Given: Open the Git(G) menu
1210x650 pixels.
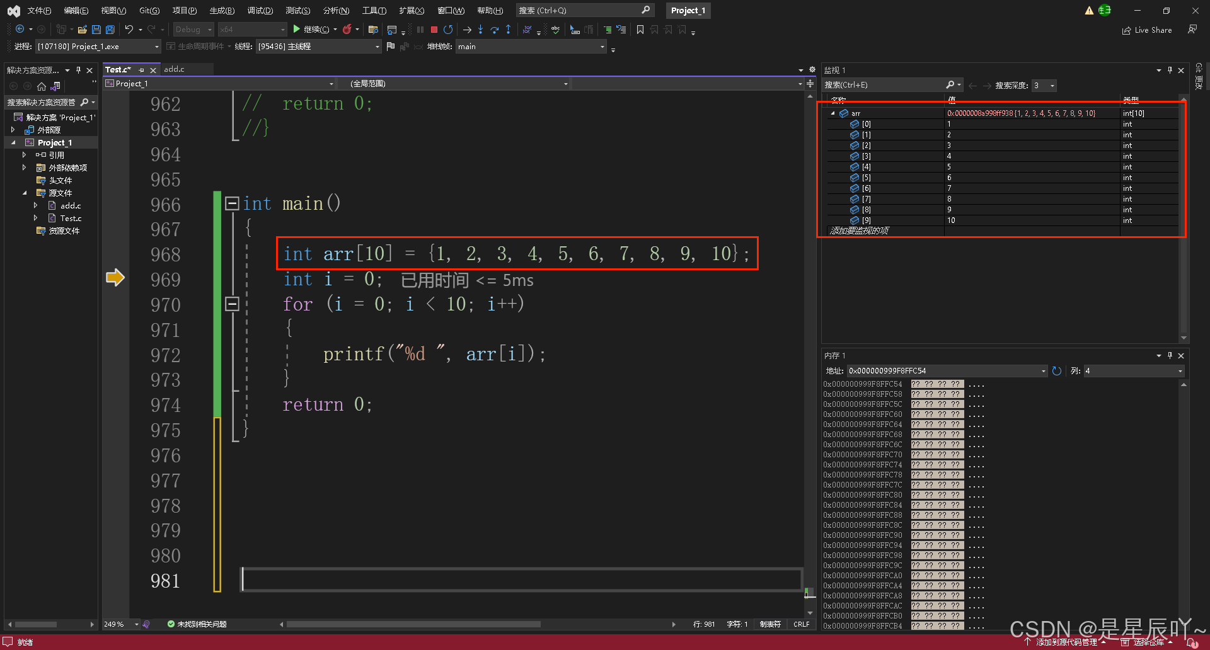Looking at the screenshot, I should point(149,11).
